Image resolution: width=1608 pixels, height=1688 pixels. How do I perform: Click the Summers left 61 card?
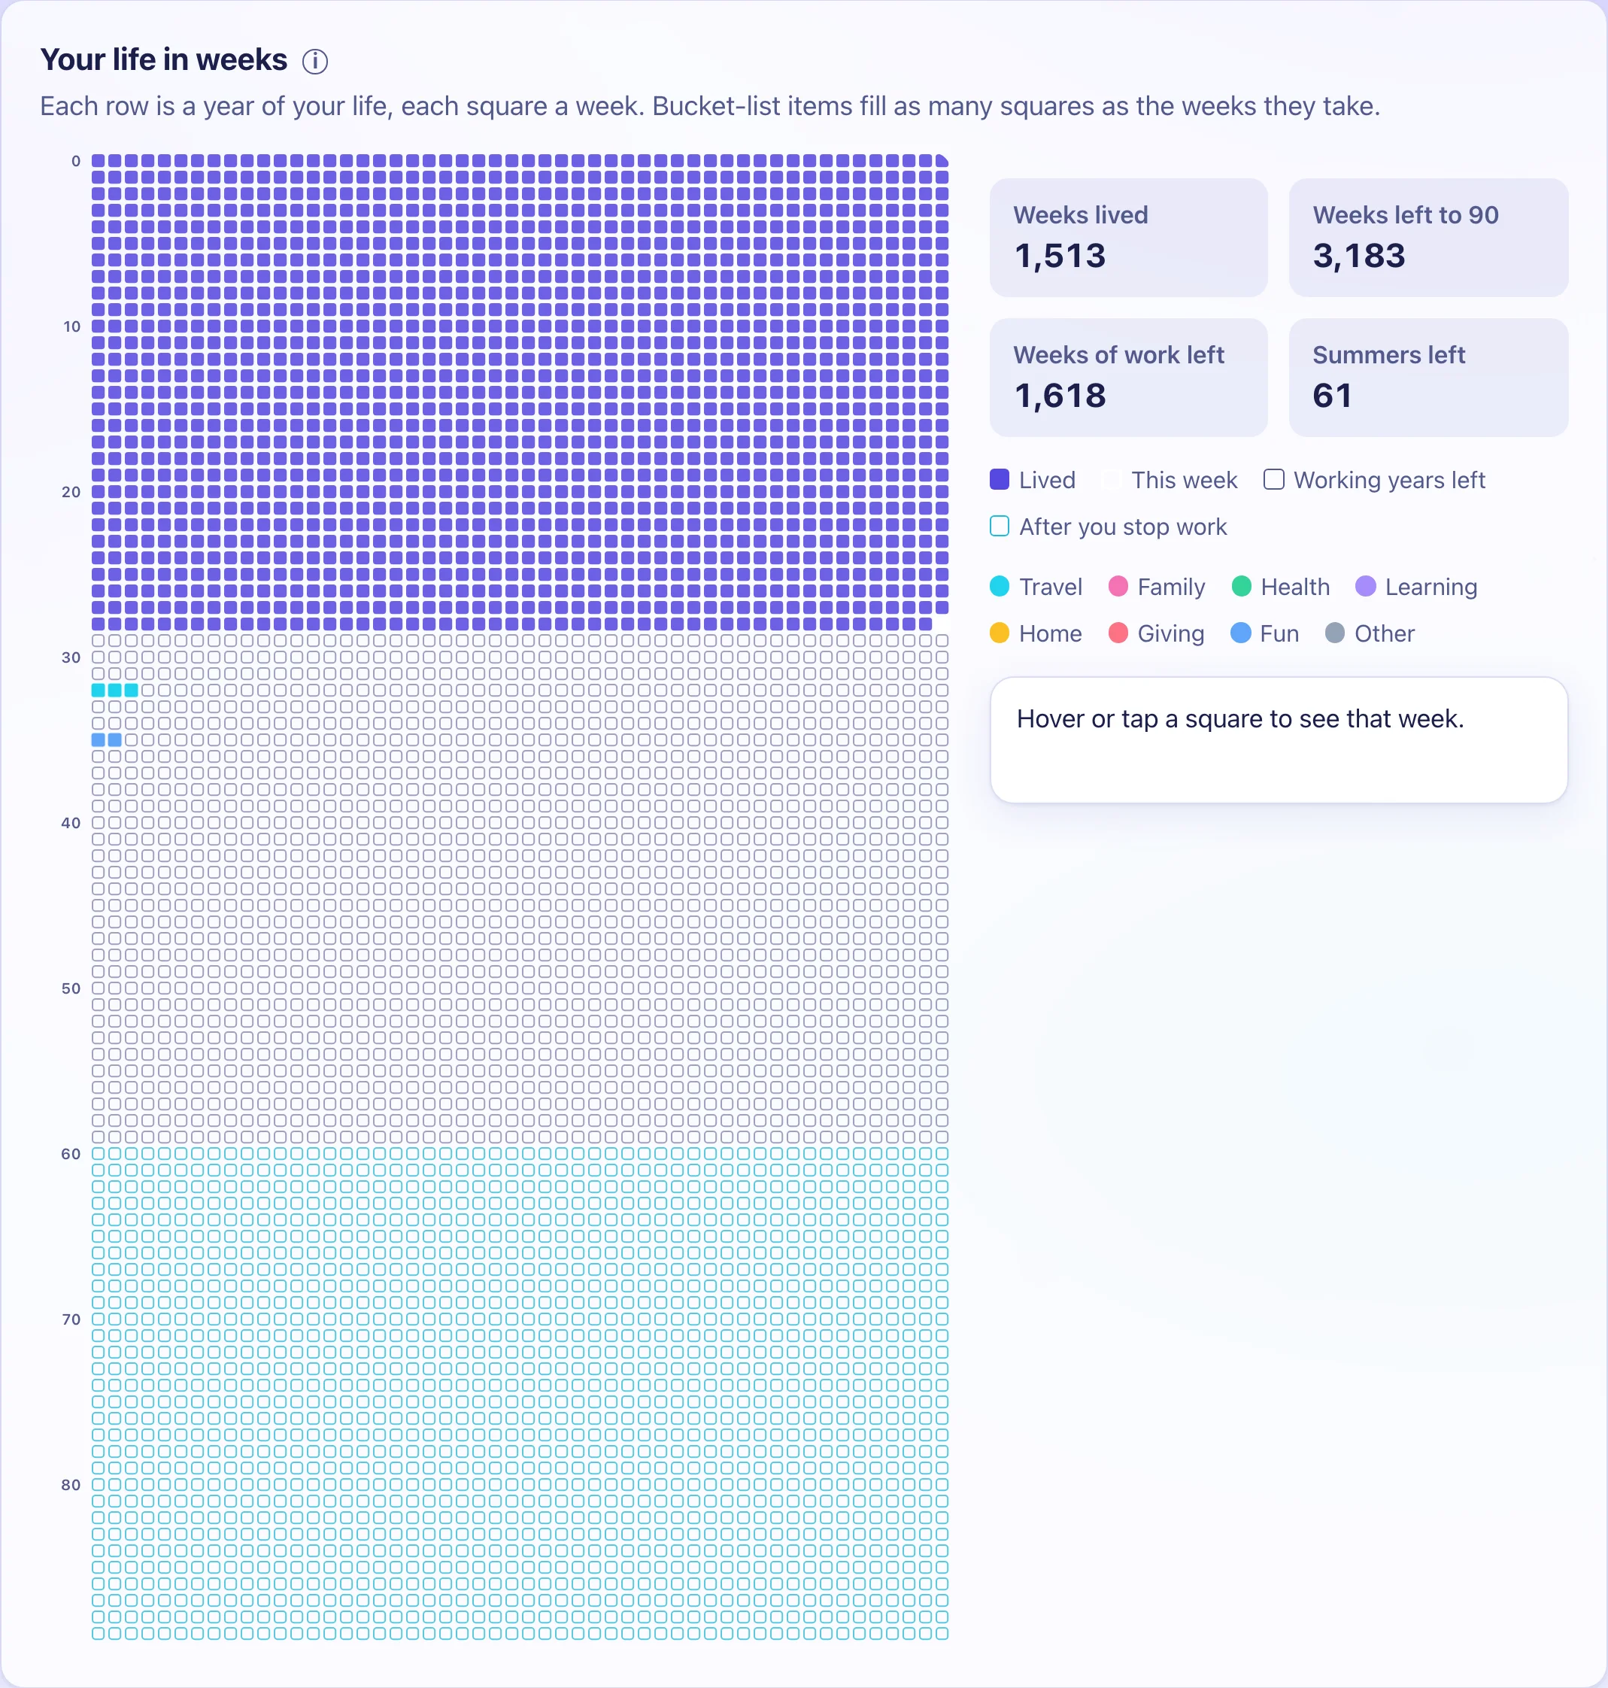coord(1429,377)
